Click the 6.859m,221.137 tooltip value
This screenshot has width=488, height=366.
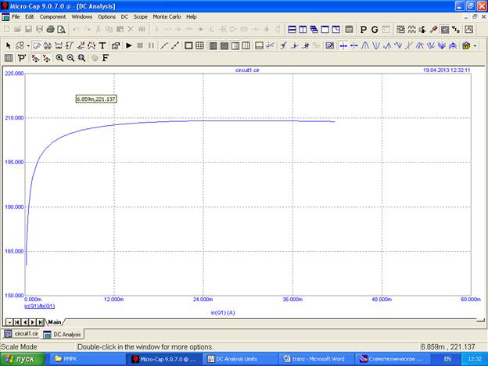click(96, 99)
